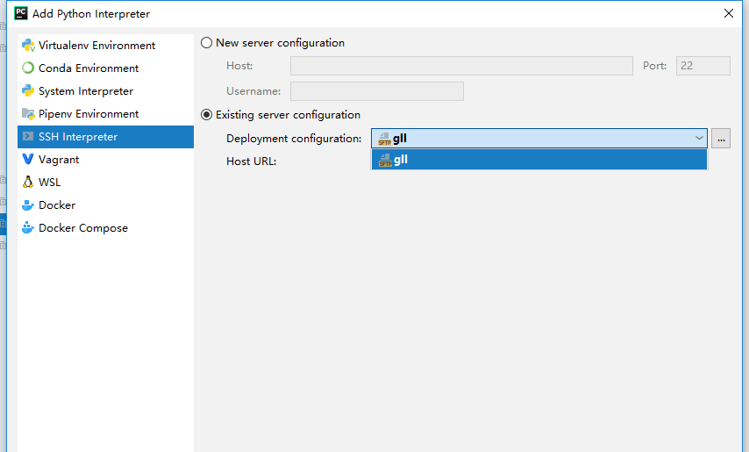The image size is (749, 452).
Task: Click the Docker whale icon
Action: [28, 205]
